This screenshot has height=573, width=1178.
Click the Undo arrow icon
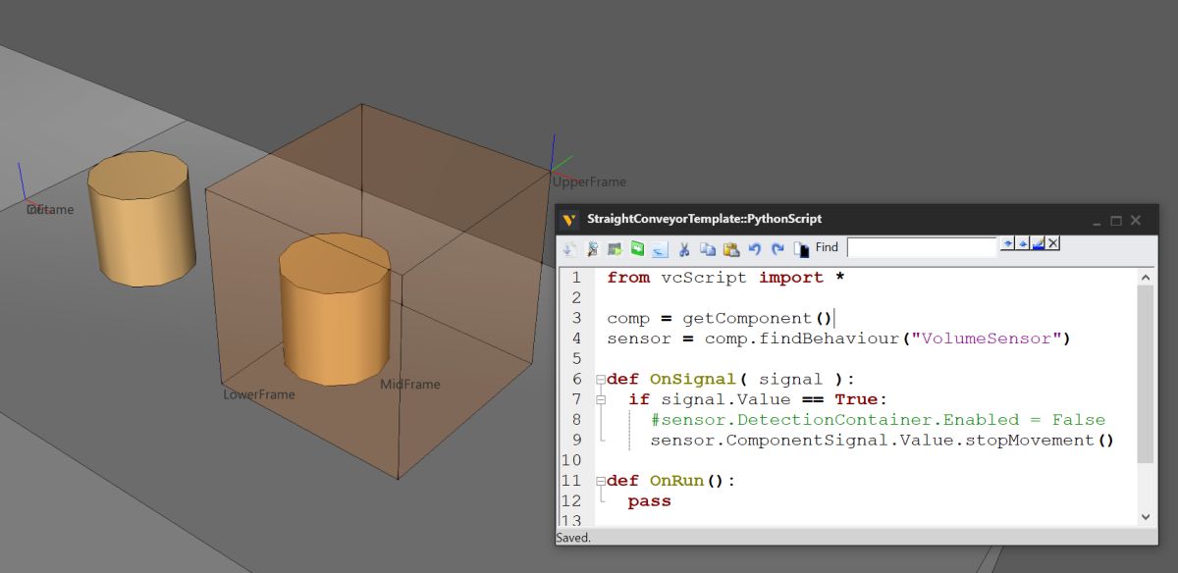tap(755, 249)
